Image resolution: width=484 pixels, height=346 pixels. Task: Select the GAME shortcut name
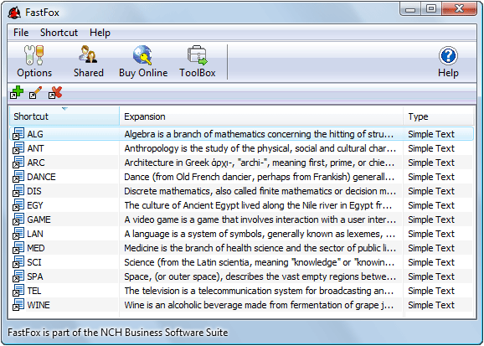click(x=39, y=219)
